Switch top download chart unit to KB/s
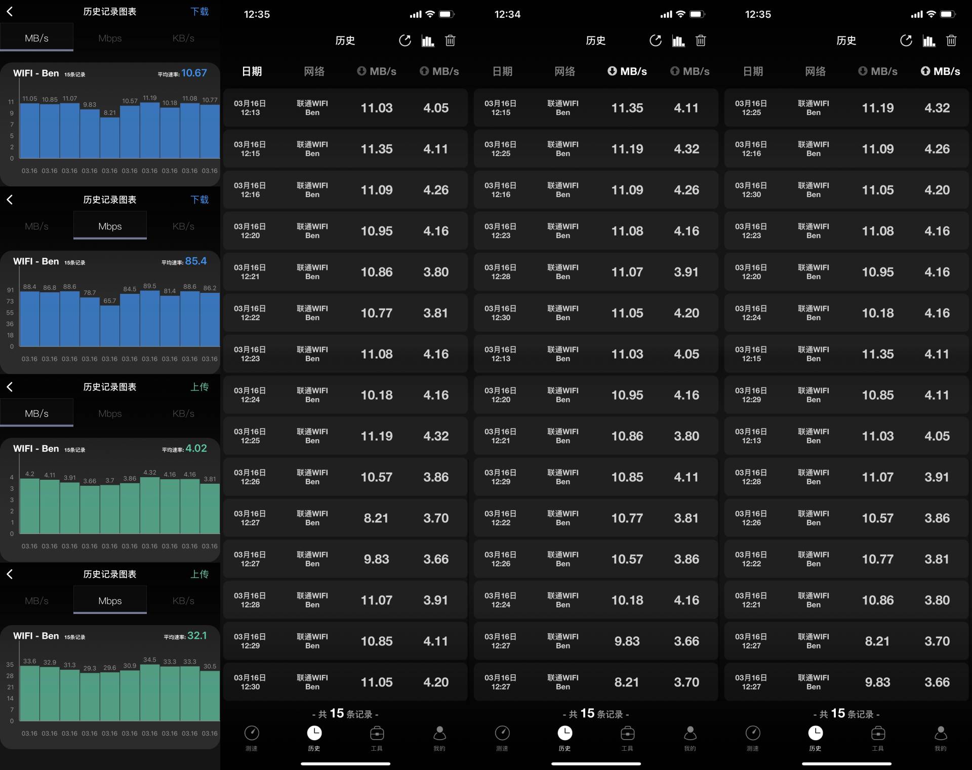Screen dimensions: 972x770 coord(183,38)
